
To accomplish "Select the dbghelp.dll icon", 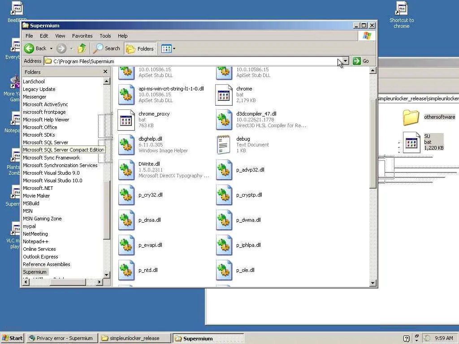I will coord(126,145).
